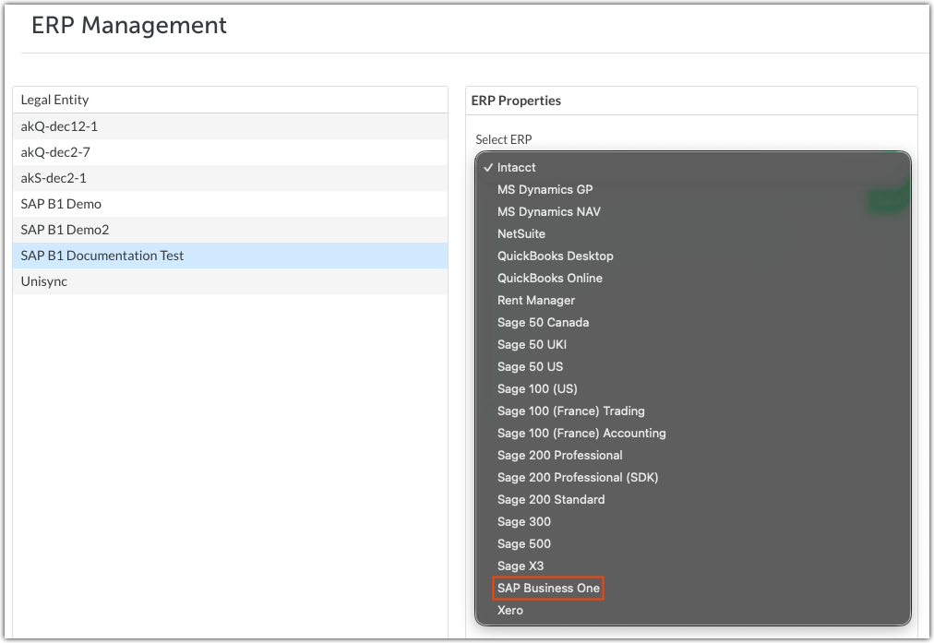Pick NetSuite in the ERP list
This screenshot has height=643, width=934.
(x=693, y=233)
